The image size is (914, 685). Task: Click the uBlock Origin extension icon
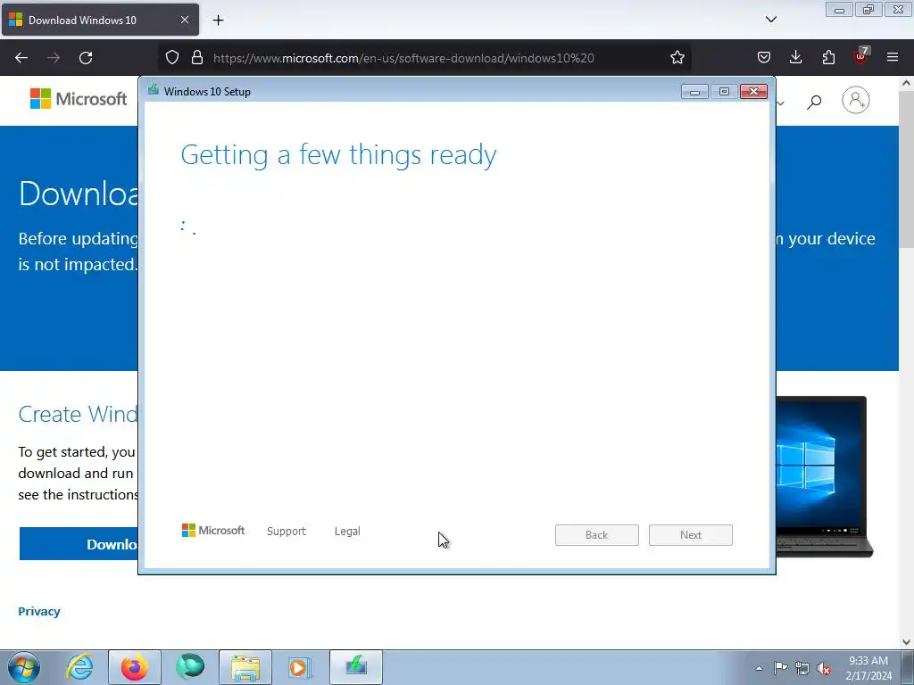point(861,56)
